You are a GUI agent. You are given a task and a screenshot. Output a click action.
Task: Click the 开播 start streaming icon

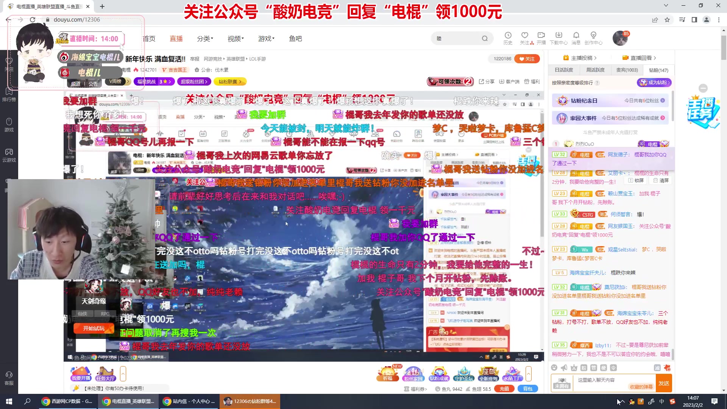[541, 38]
